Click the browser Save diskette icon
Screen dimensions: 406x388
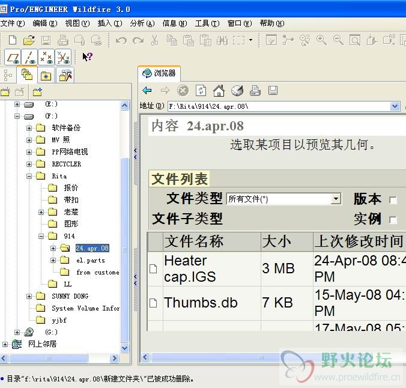coord(273,91)
